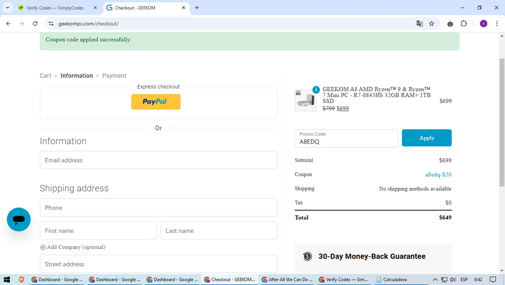Open Chrome's three-dot menu
The image size is (505, 285).
497,24
